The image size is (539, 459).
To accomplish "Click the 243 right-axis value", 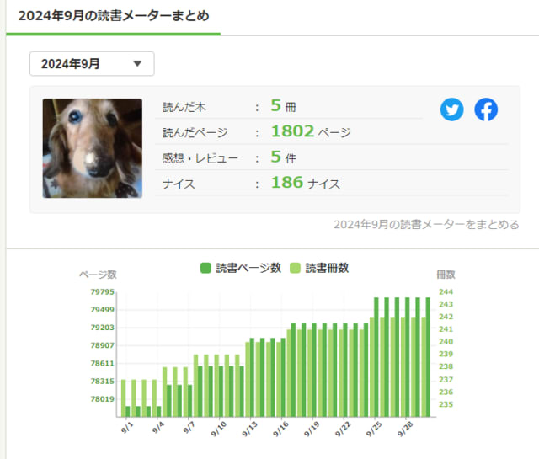I will [446, 304].
